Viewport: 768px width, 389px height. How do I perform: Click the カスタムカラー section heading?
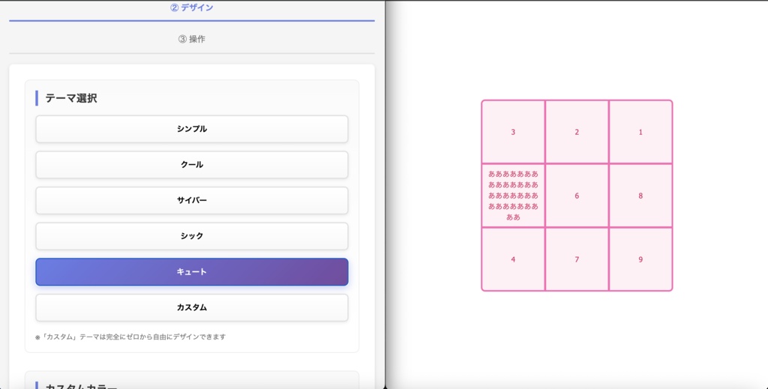pos(81,385)
